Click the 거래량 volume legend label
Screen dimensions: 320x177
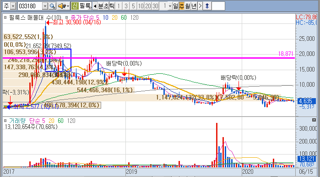(17, 121)
